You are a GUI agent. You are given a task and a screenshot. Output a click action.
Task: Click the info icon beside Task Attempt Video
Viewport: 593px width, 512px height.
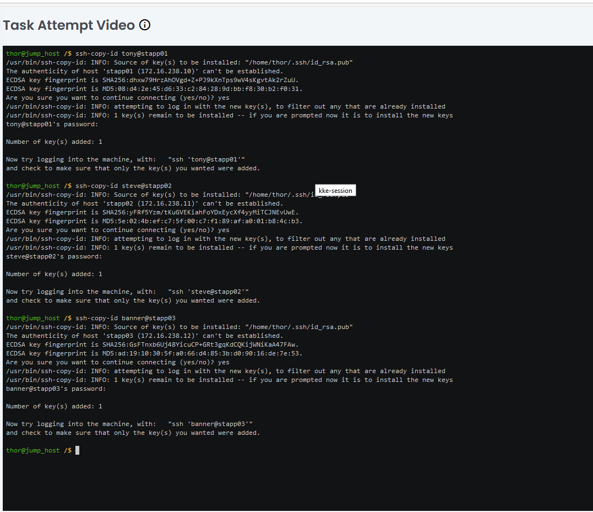[145, 25]
